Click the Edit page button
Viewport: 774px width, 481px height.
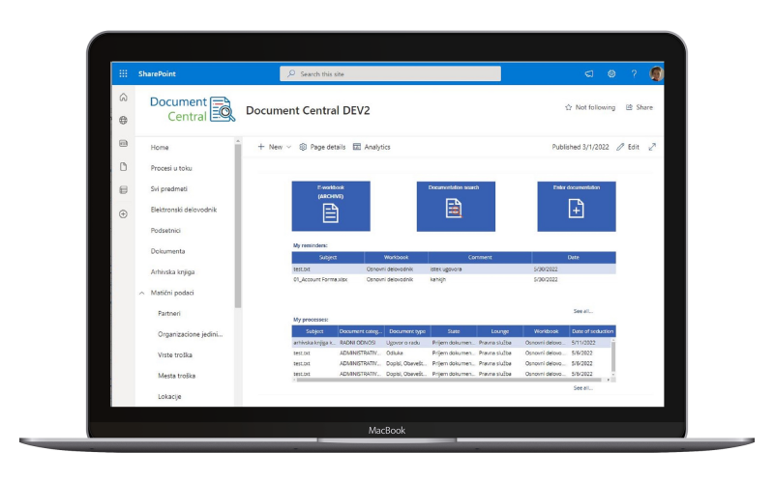[627, 147]
